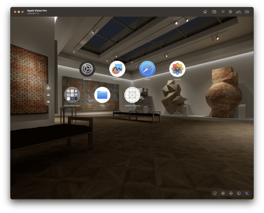264x213 pixels.
Task: Open the Photos app
Action: (x=177, y=69)
